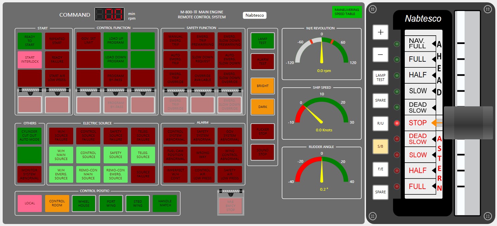Click the Control System Abnormal alarm
This screenshot has width=497, height=226.
coord(175,136)
